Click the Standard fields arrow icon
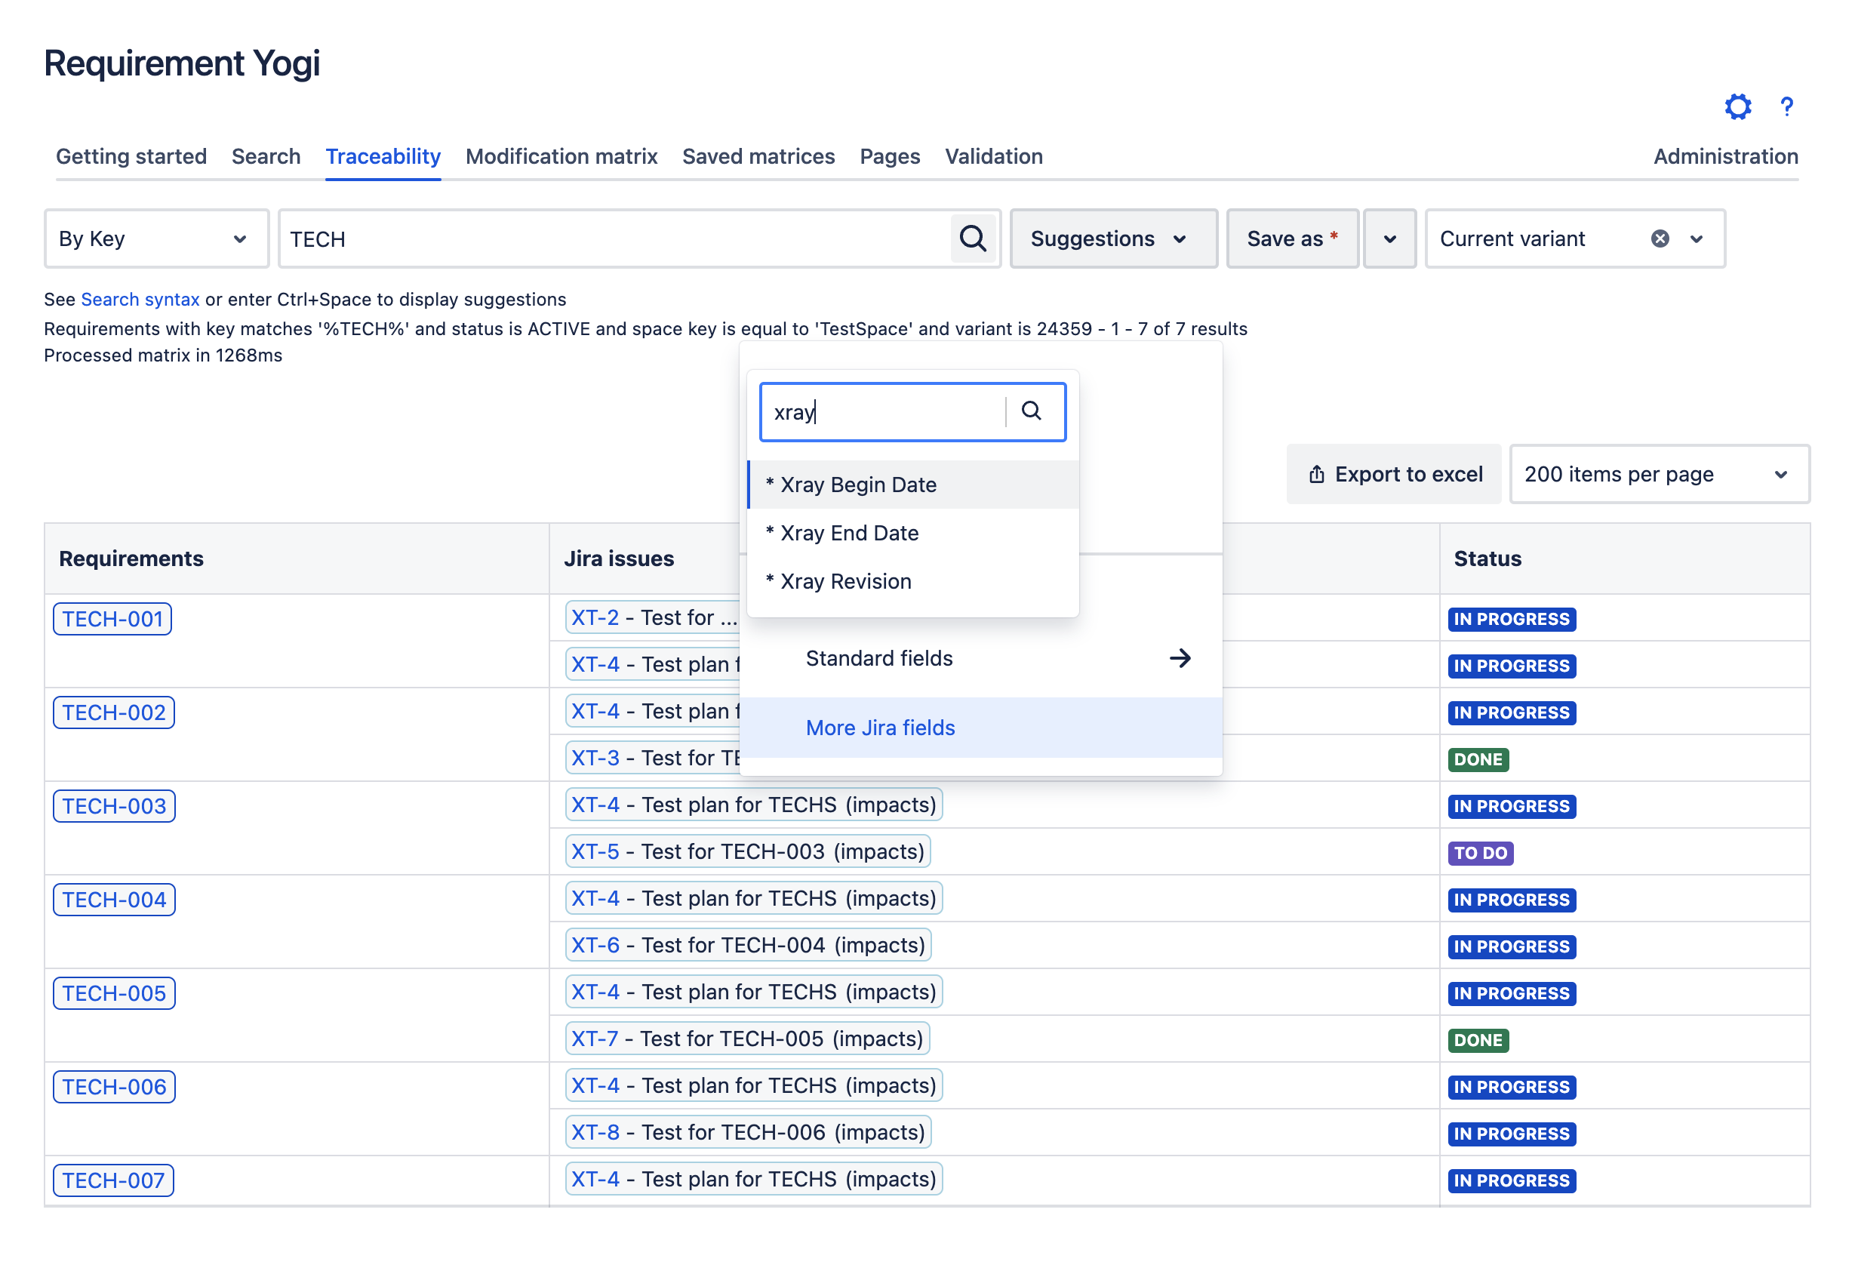 [x=1182, y=657]
